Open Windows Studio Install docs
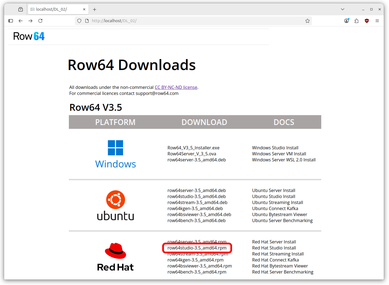The height and width of the screenshot is (285, 389). [275, 148]
